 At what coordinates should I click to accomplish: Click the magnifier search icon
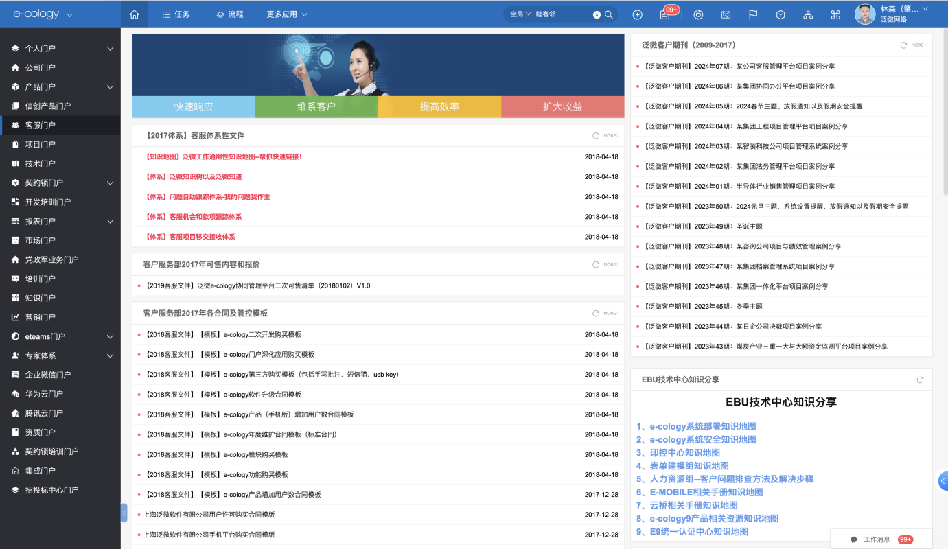point(609,14)
